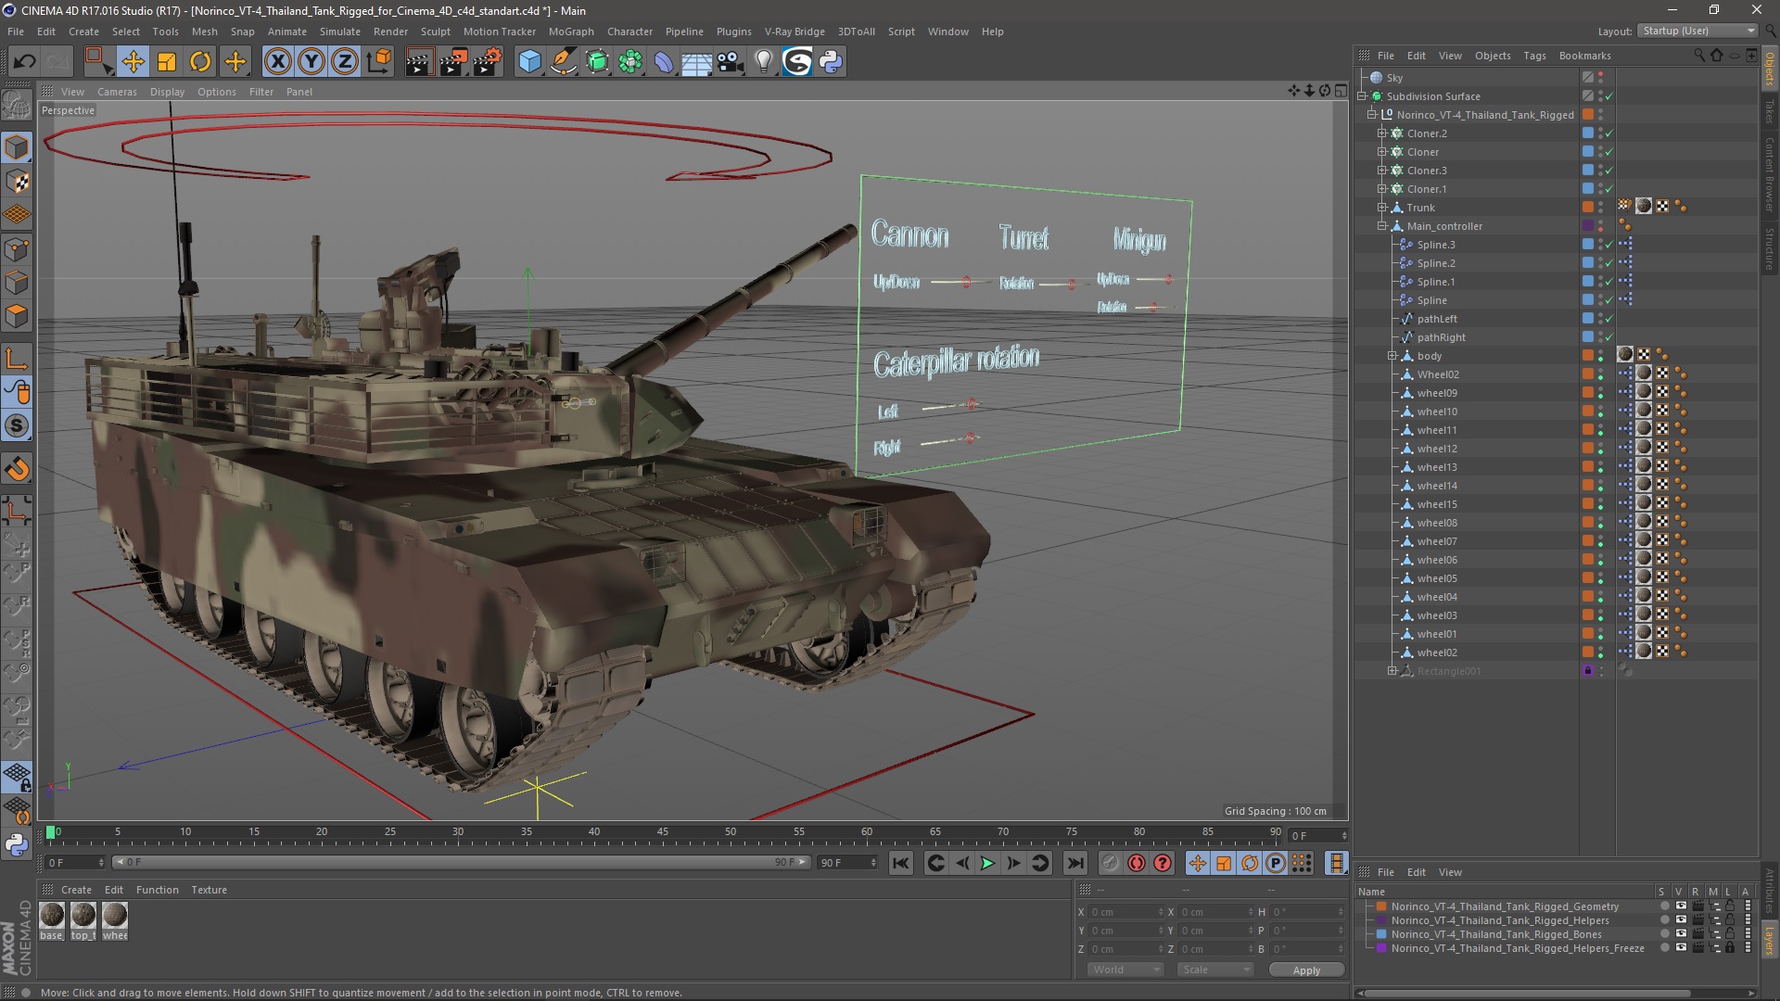The width and height of the screenshot is (1780, 1001).
Task: Click frame 45 on timeline ruler
Action: point(662,832)
